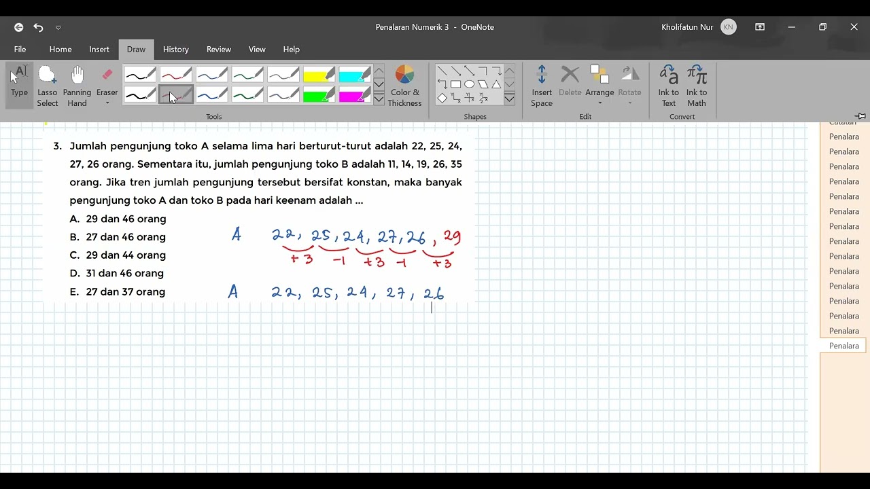Pick the double-arrow elbow connector shape
The width and height of the screenshot is (870, 489).
[442, 84]
